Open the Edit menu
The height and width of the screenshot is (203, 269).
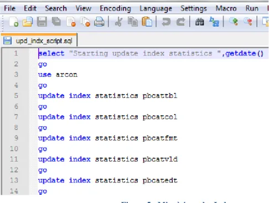(x=30, y=8)
